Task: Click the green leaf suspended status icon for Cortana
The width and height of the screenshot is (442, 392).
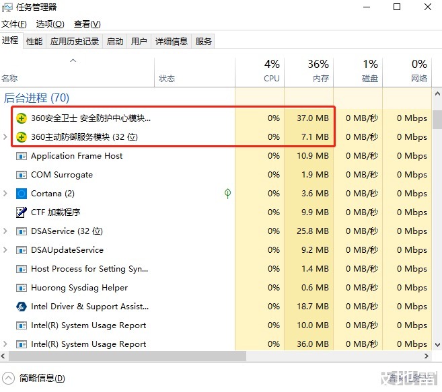Action: pos(227,194)
